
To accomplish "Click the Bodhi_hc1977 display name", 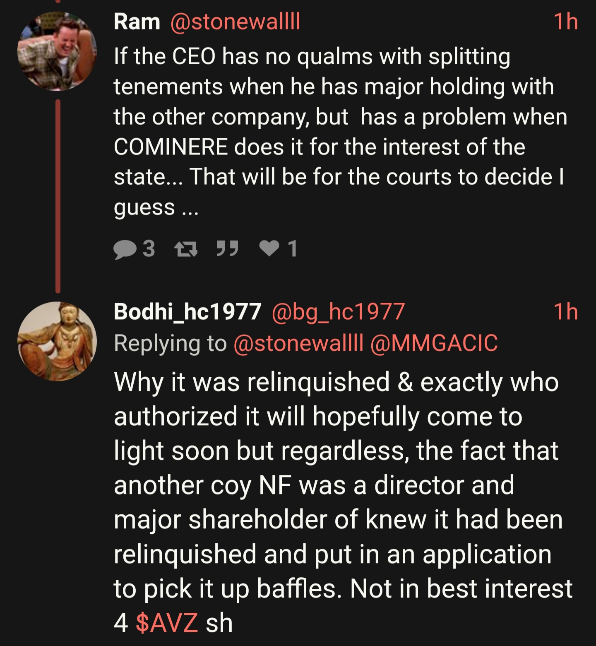I will [187, 311].
